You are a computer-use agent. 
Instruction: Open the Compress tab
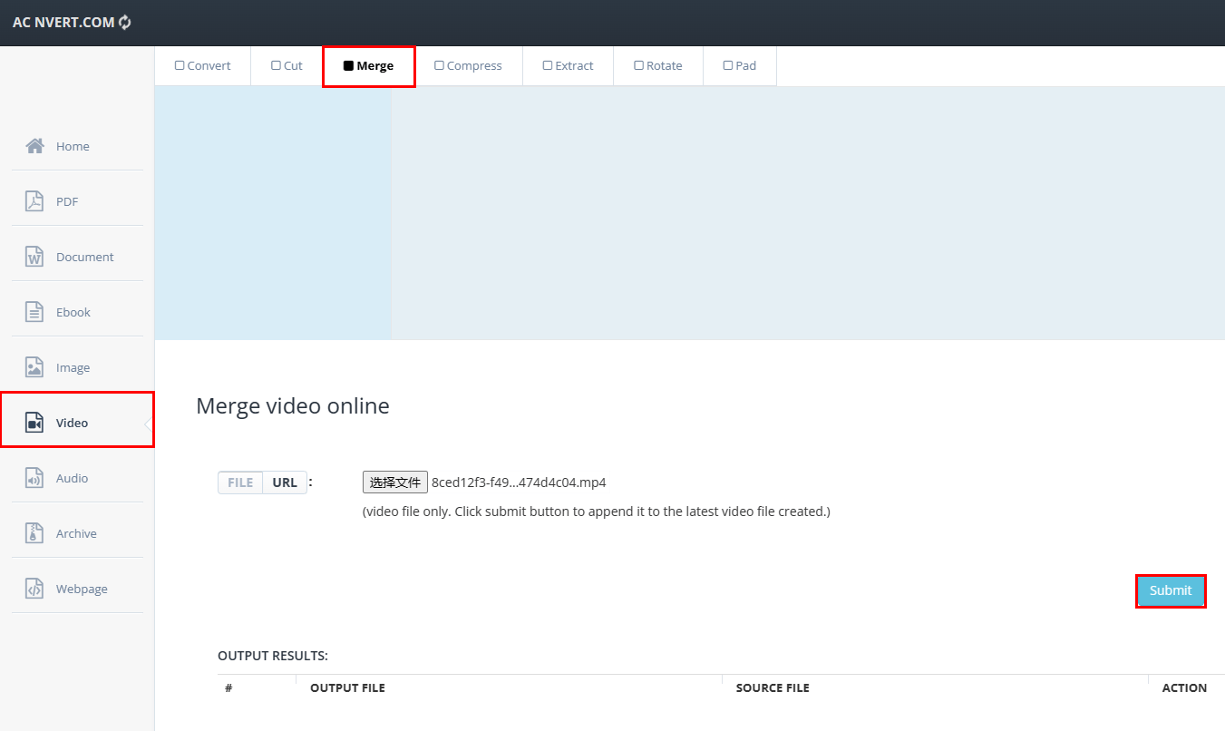[x=468, y=66]
